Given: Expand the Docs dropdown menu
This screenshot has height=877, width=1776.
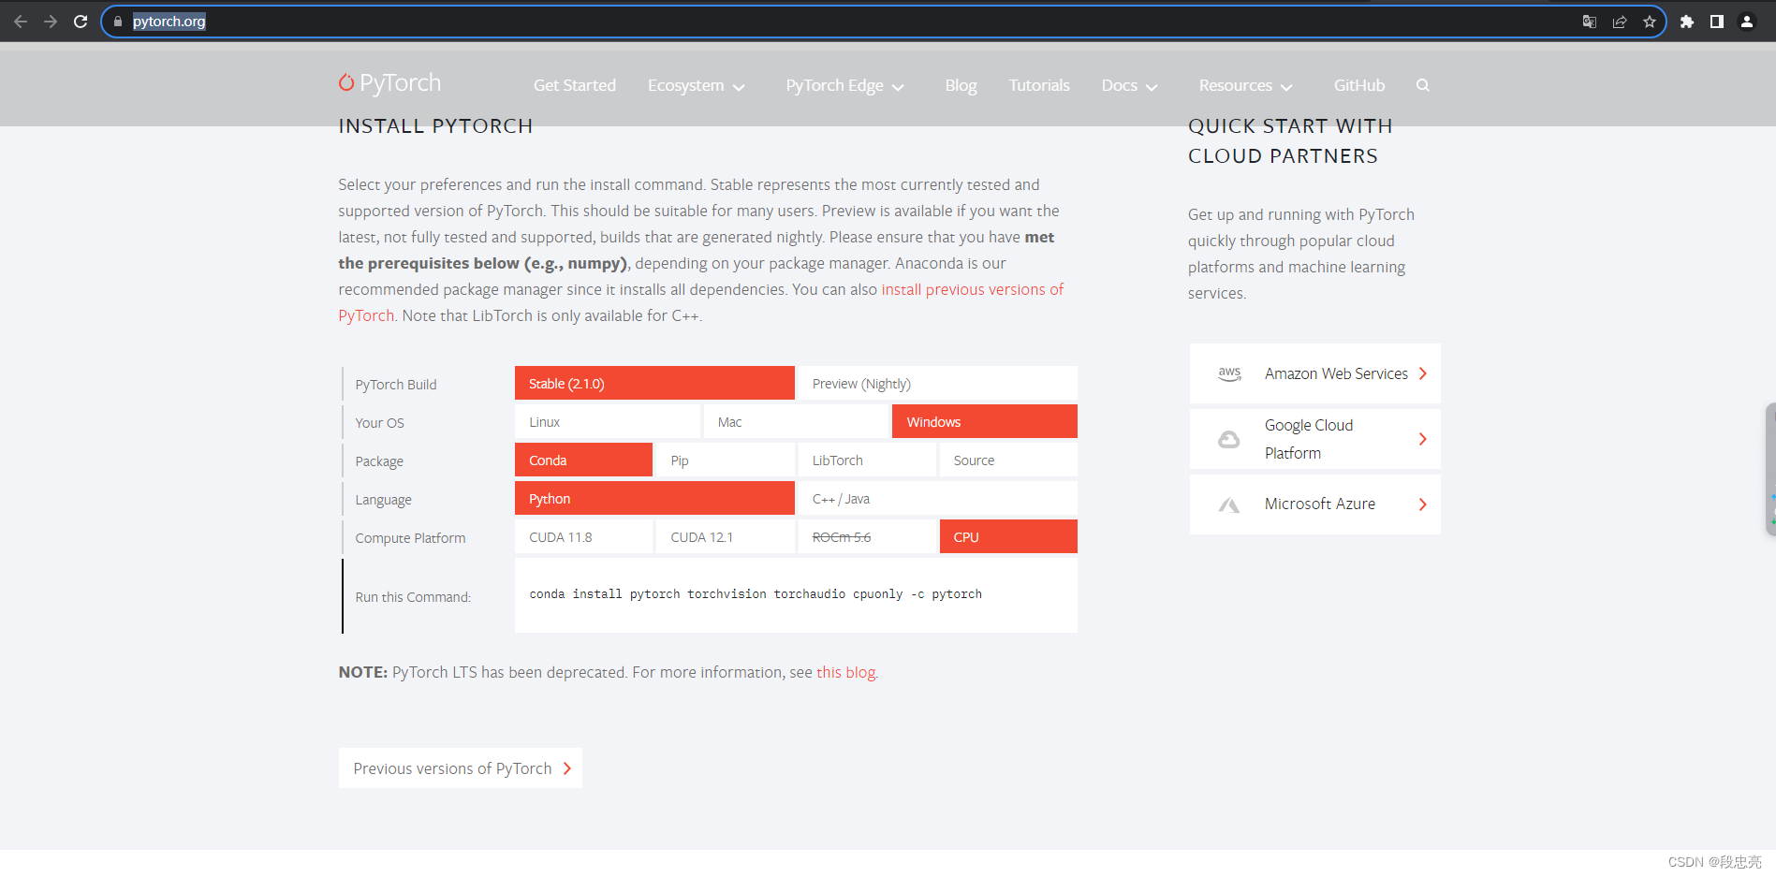Looking at the screenshot, I should pyautogui.click(x=1129, y=85).
